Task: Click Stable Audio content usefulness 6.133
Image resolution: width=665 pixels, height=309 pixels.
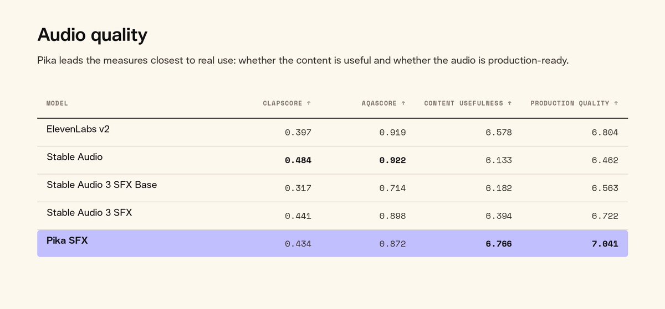Action: [x=499, y=160]
